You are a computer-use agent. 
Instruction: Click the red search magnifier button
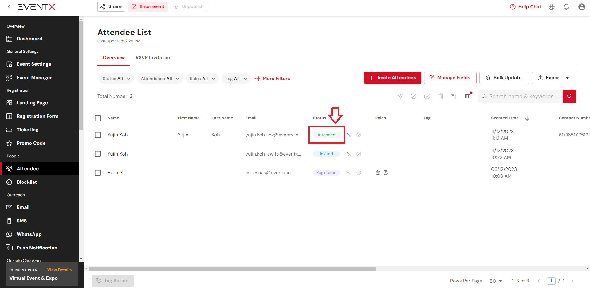(x=569, y=96)
